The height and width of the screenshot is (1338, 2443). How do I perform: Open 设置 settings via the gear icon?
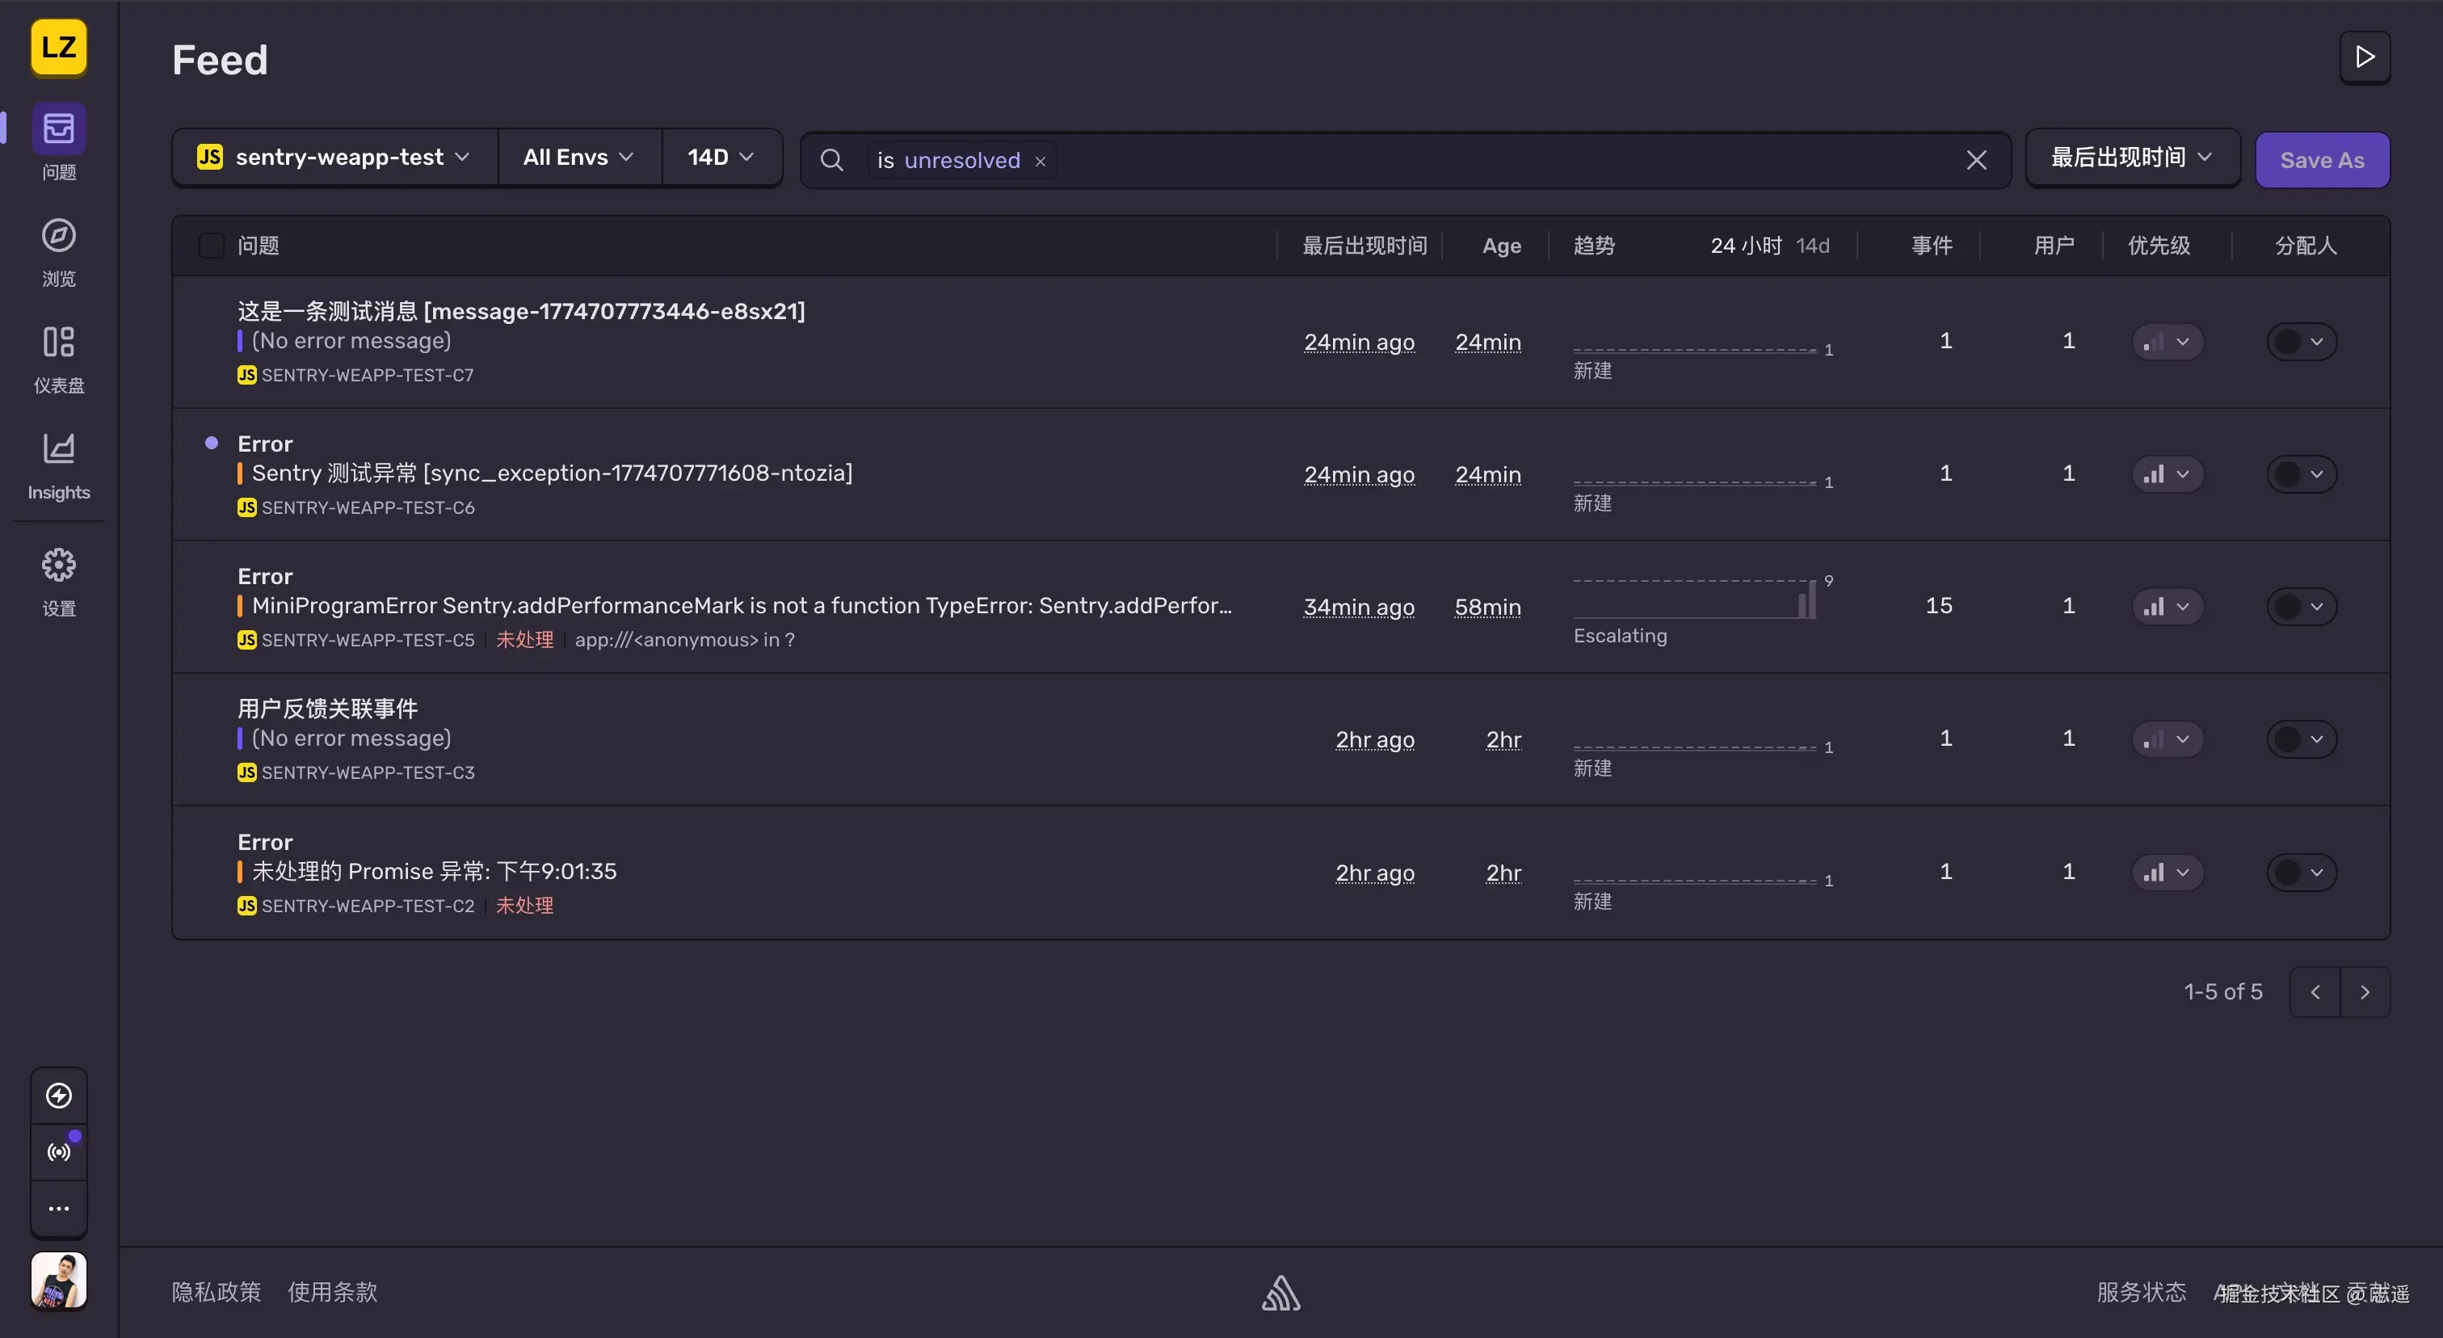(58, 563)
